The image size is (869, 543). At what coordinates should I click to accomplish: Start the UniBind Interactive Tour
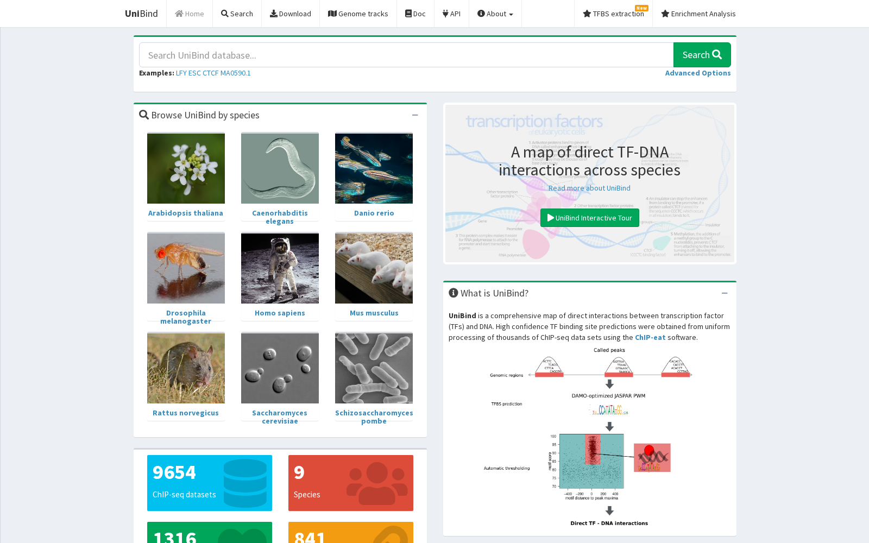(589, 218)
